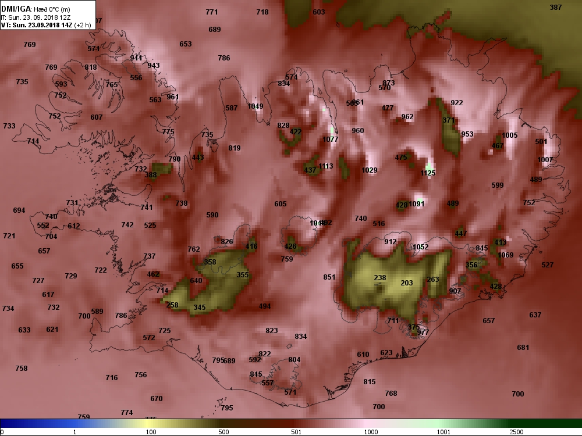The image size is (582, 436).
Task: Click the 943 value on the map
Action: tap(154, 65)
